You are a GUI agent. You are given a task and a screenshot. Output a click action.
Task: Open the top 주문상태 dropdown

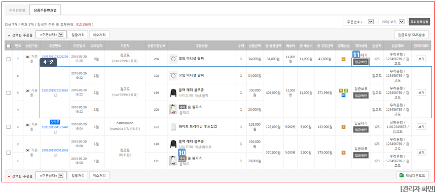[51, 34]
